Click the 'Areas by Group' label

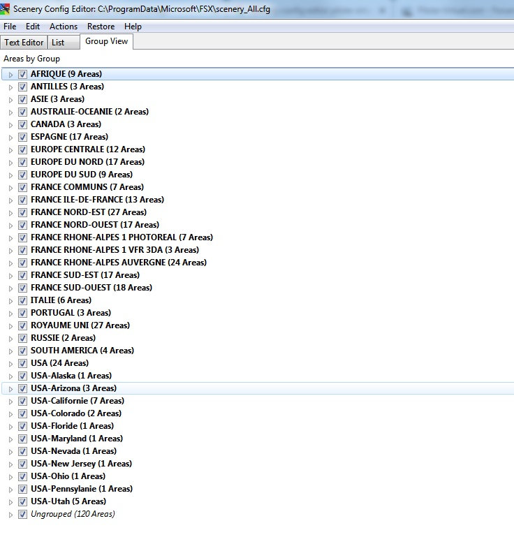[x=31, y=59]
